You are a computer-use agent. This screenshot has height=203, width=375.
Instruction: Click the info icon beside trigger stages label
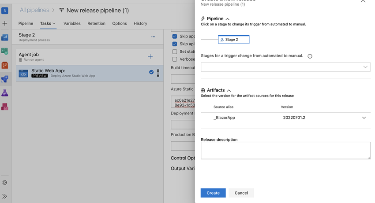(310, 56)
